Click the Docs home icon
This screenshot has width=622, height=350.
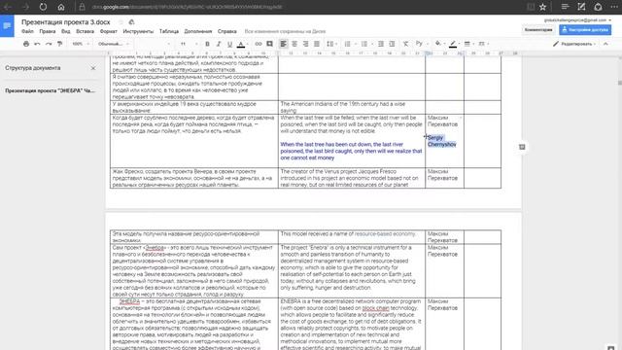pyautogui.click(x=7, y=26)
